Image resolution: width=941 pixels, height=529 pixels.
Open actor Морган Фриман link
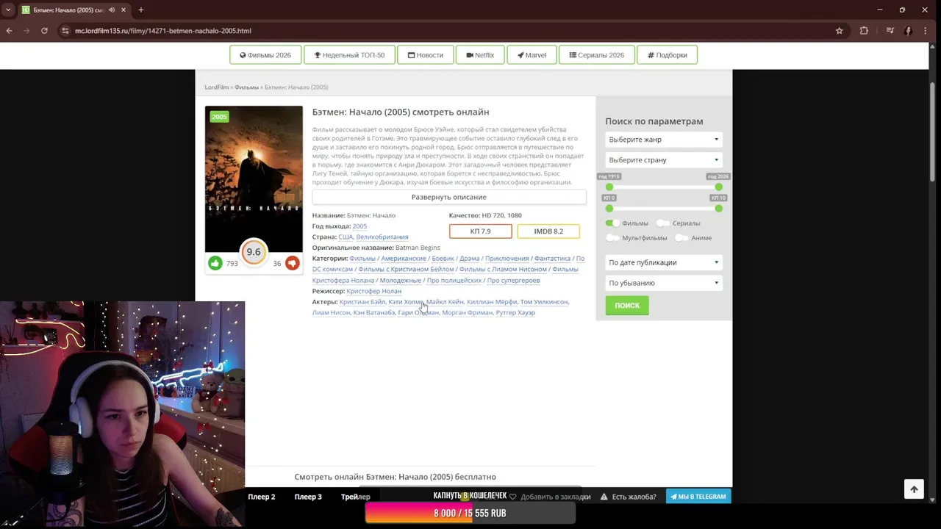coord(468,313)
